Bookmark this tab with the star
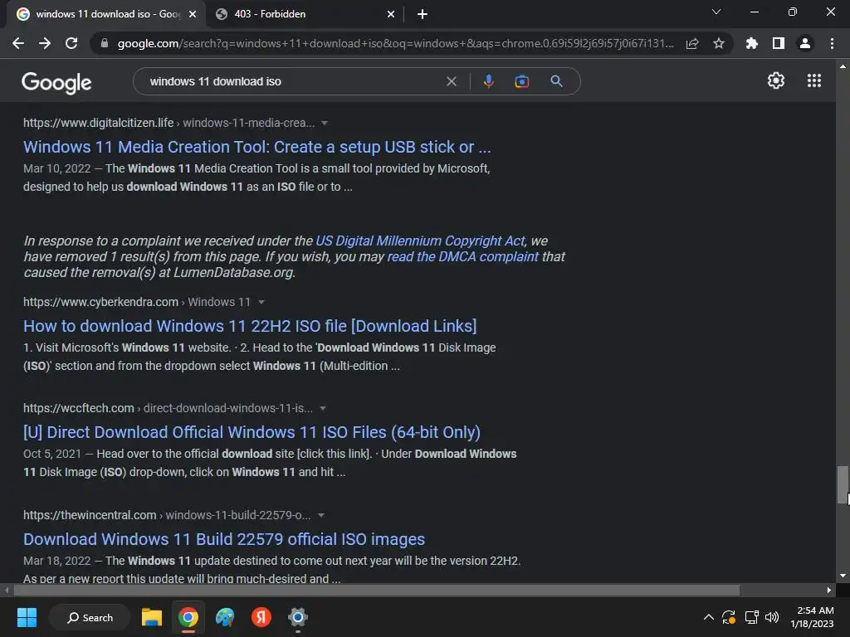 tap(719, 43)
